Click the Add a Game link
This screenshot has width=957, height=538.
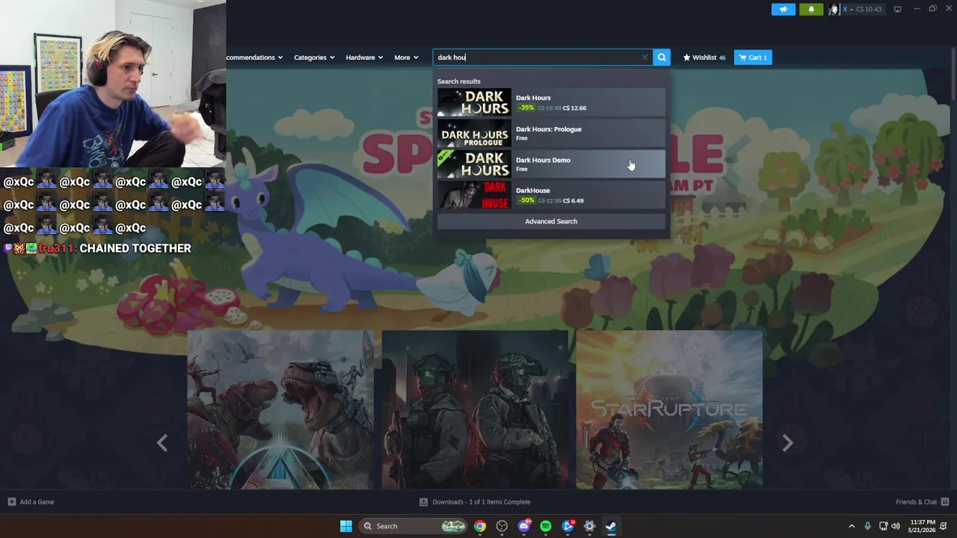tap(37, 502)
